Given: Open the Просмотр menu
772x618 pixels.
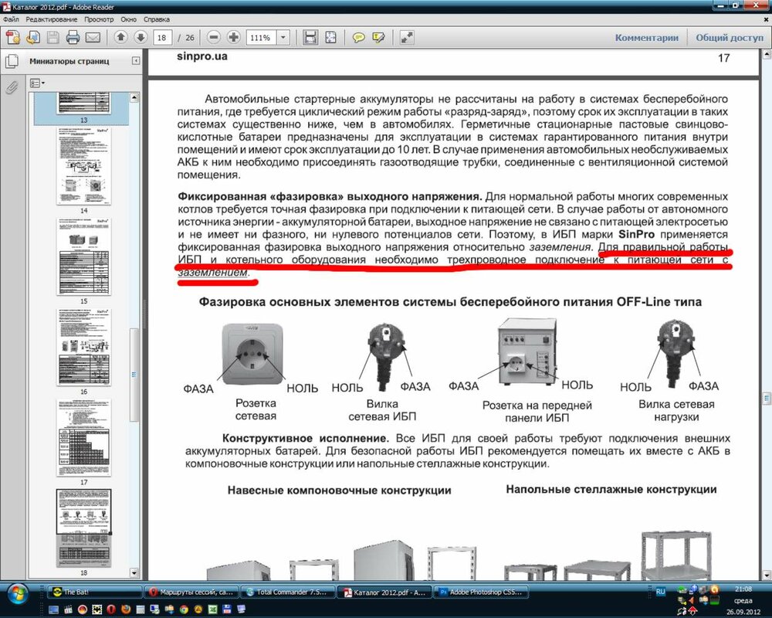Looking at the screenshot, I should point(99,18).
